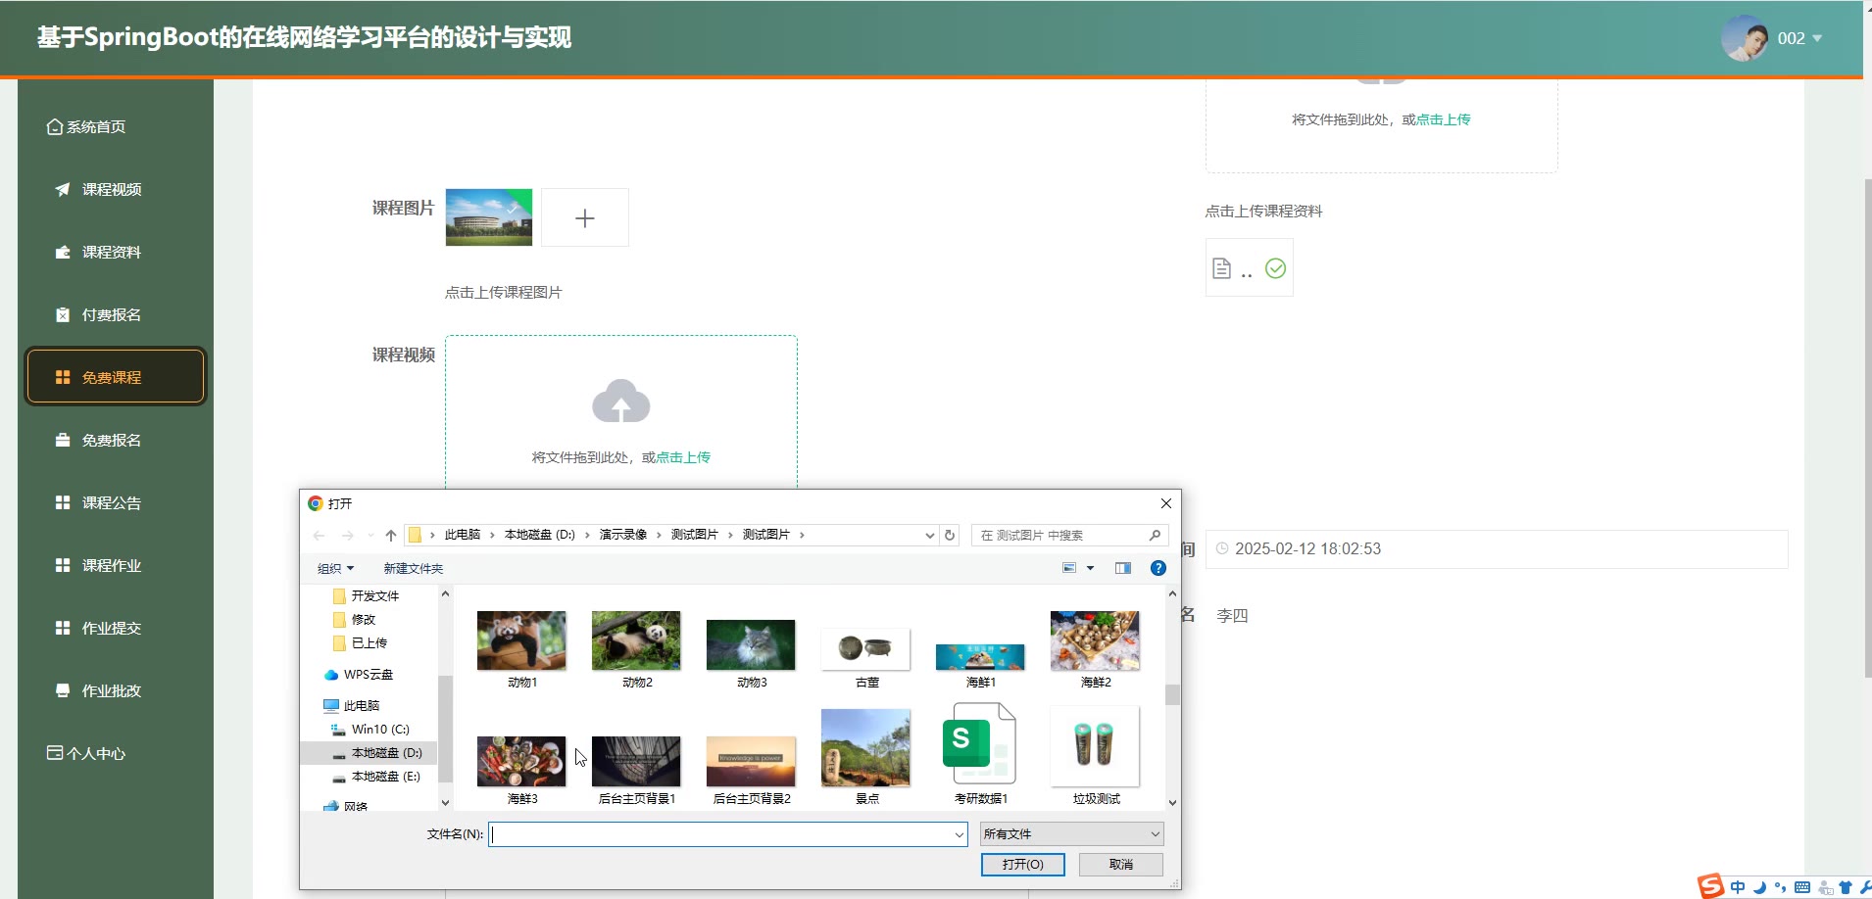Open the 组织 dropdown menu
This screenshot has width=1872, height=899.
click(335, 568)
